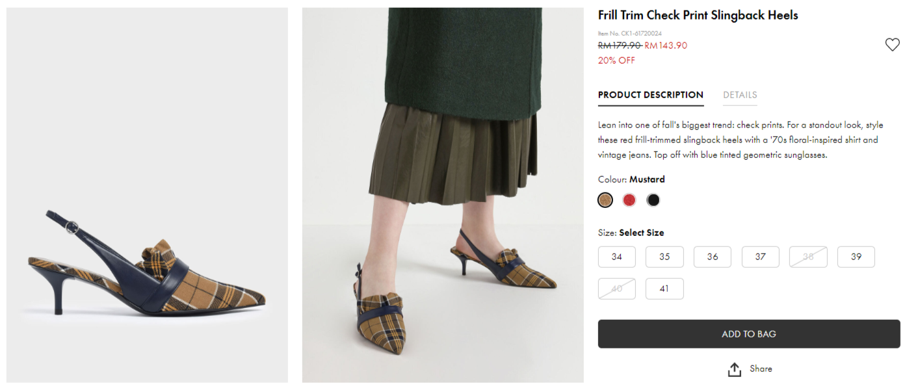Open the model wearing heels image
This screenshot has width=907, height=390.
(x=443, y=195)
